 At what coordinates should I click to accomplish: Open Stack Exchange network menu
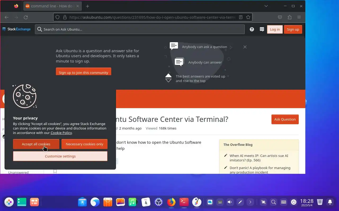[x=16, y=29]
